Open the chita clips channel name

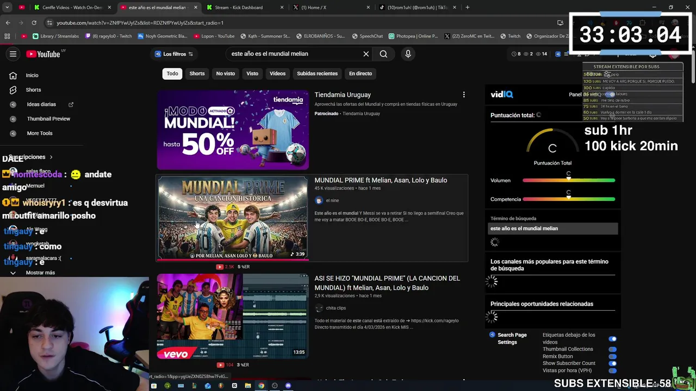(x=335, y=308)
